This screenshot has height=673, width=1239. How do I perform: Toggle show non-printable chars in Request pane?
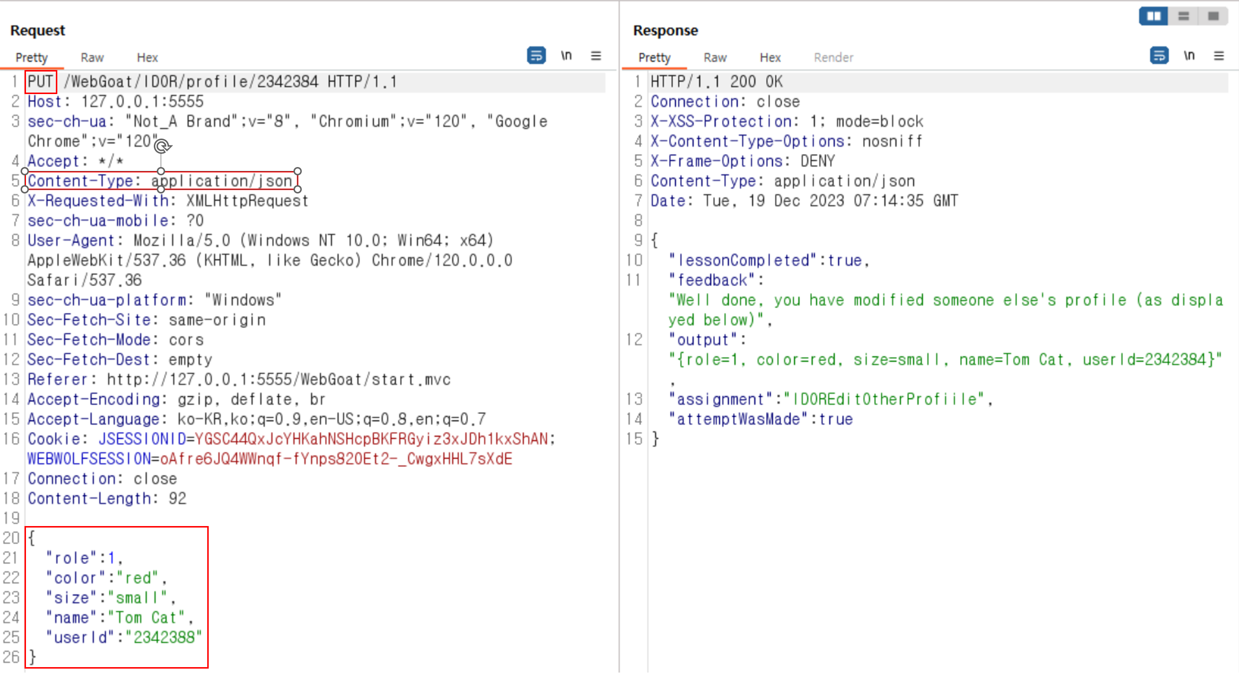click(x=566, y=55)
